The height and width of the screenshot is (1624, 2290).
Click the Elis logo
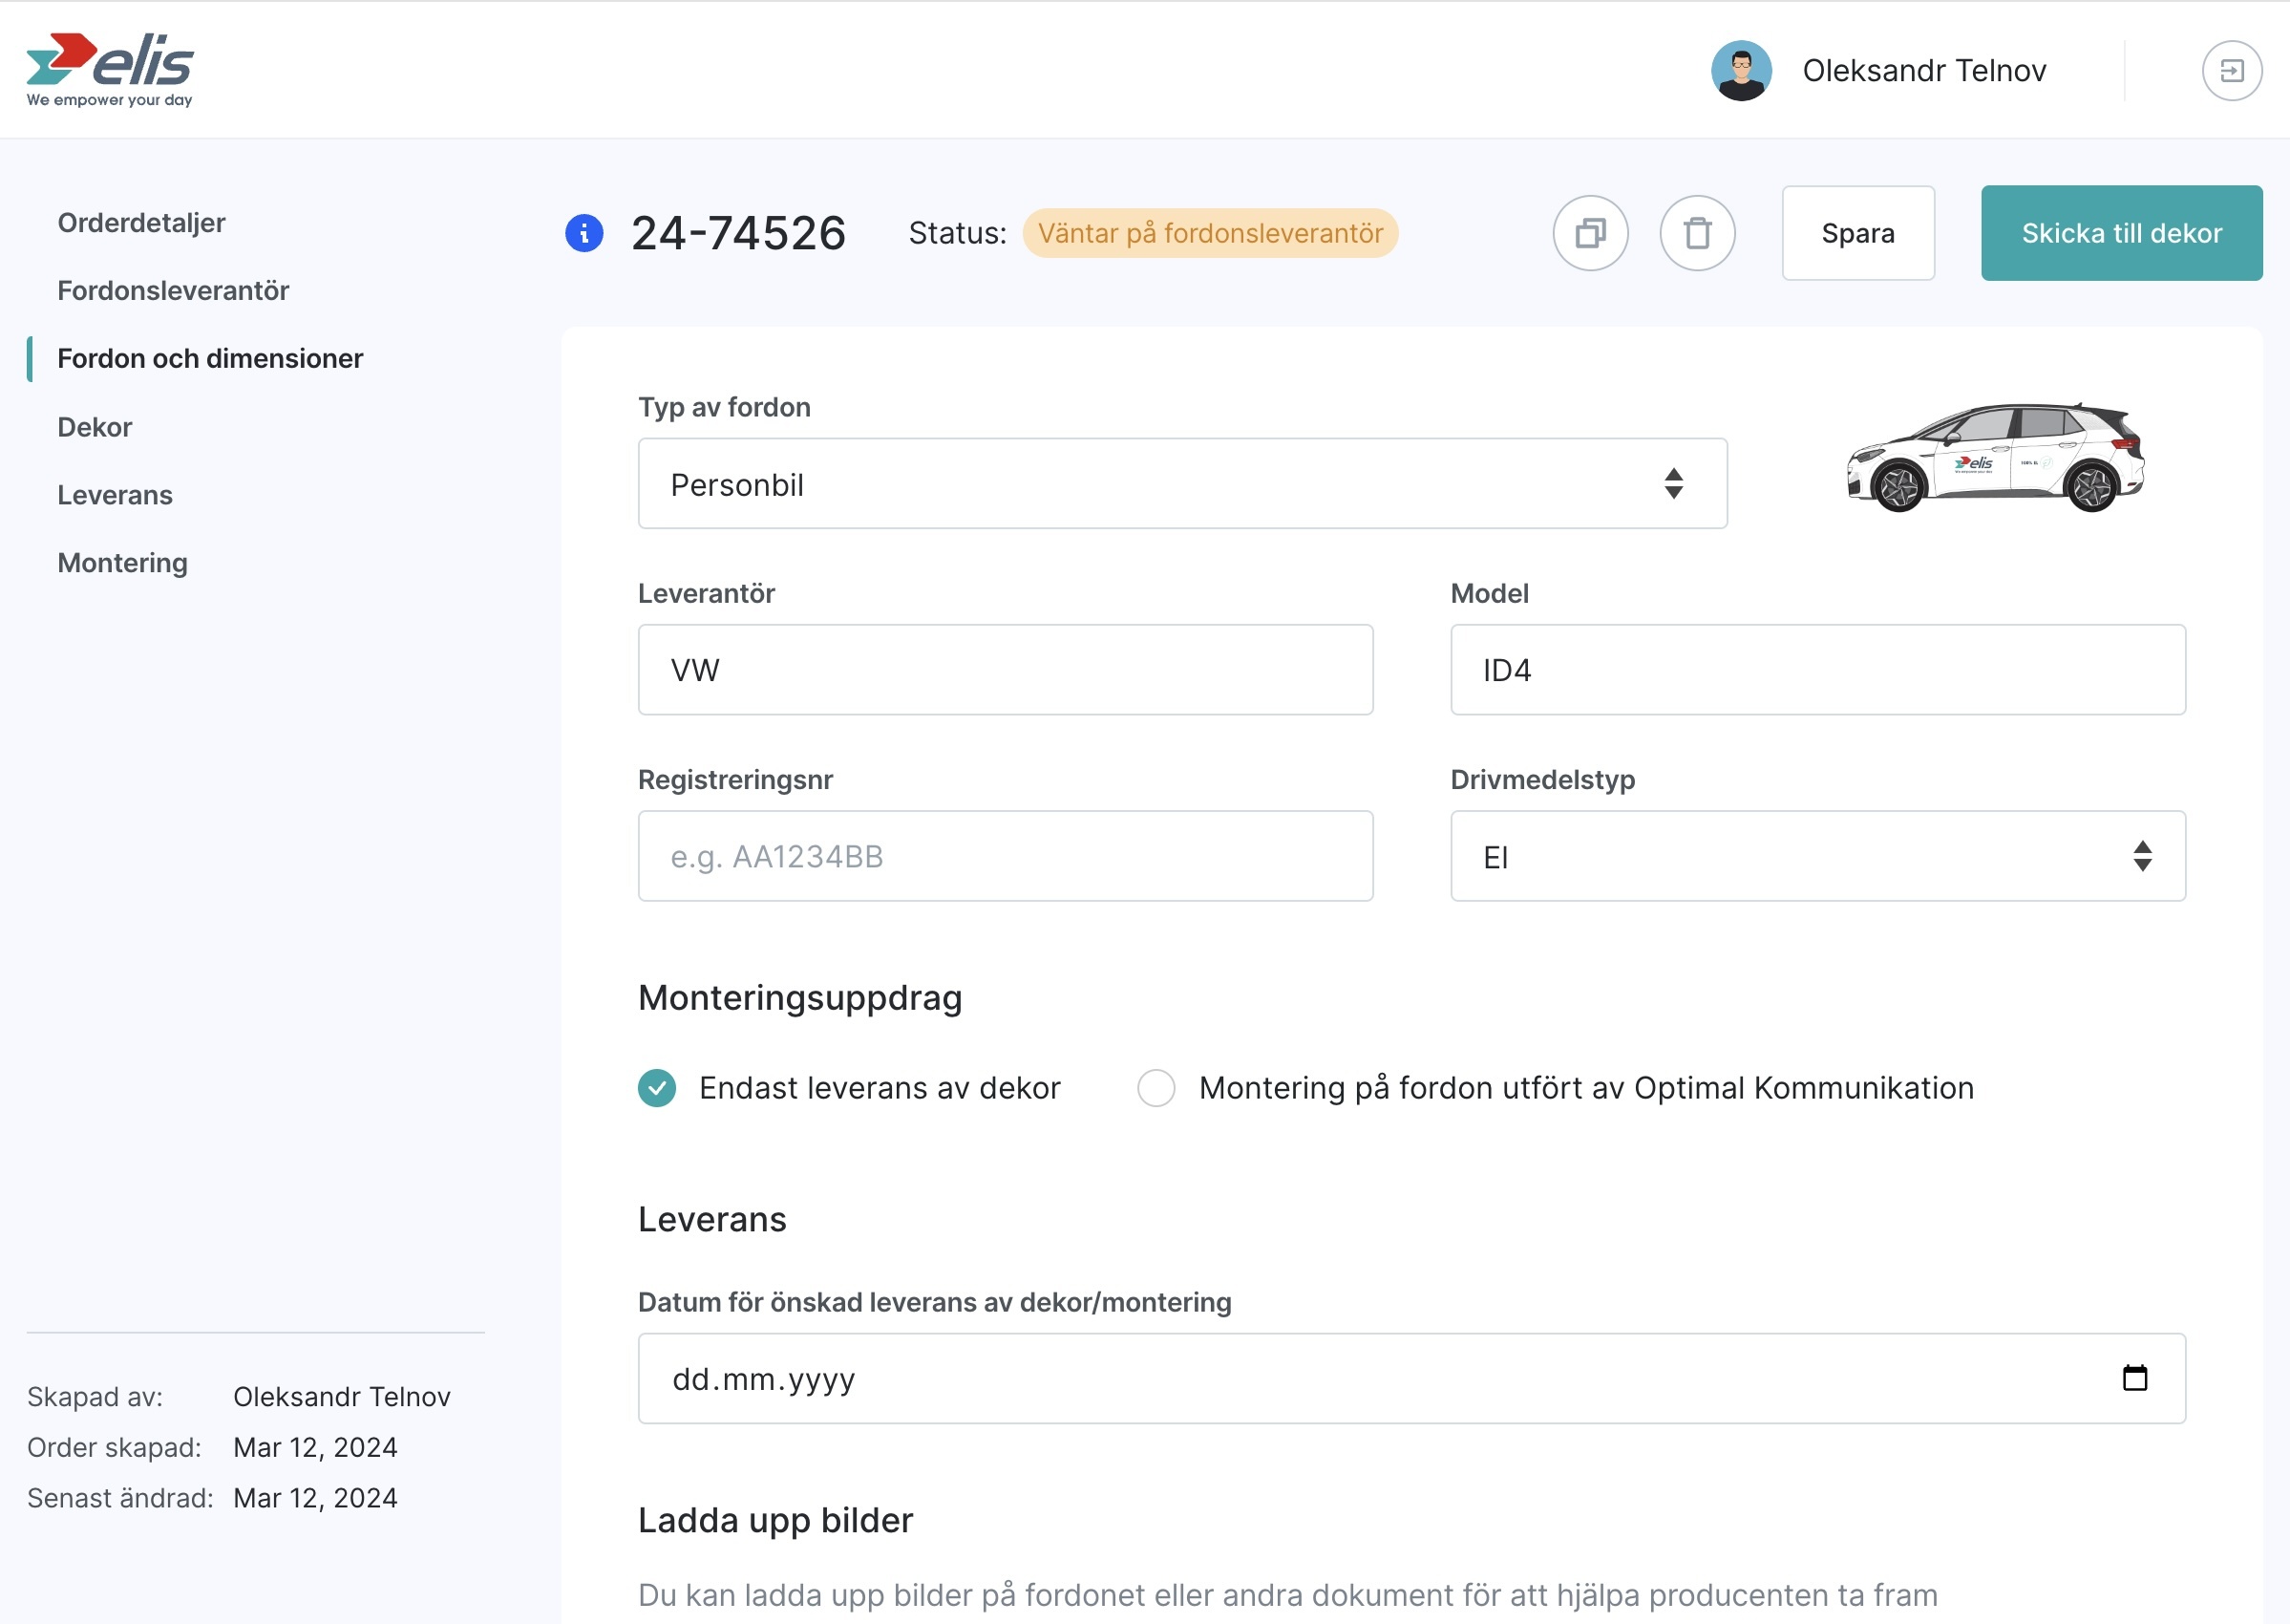pyautogui.click(x=110, y=70)
